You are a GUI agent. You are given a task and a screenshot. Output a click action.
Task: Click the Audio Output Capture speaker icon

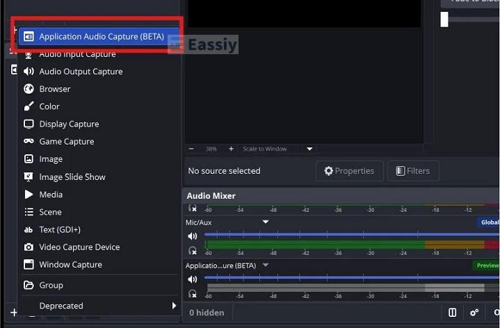[x=29, y=72]
